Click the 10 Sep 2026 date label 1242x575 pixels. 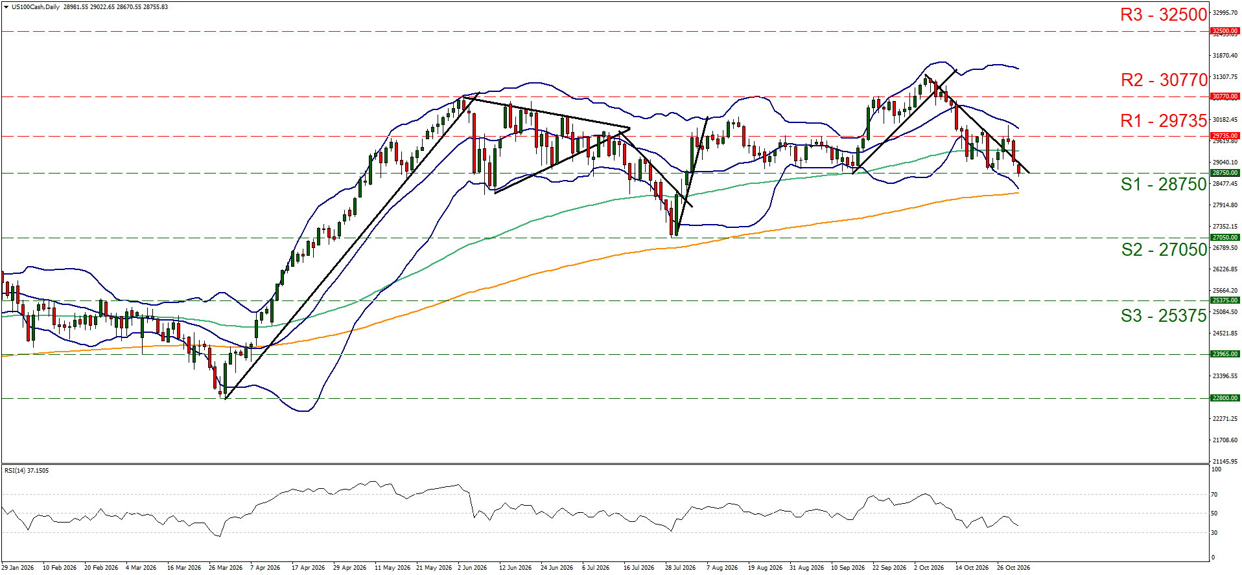848,568
